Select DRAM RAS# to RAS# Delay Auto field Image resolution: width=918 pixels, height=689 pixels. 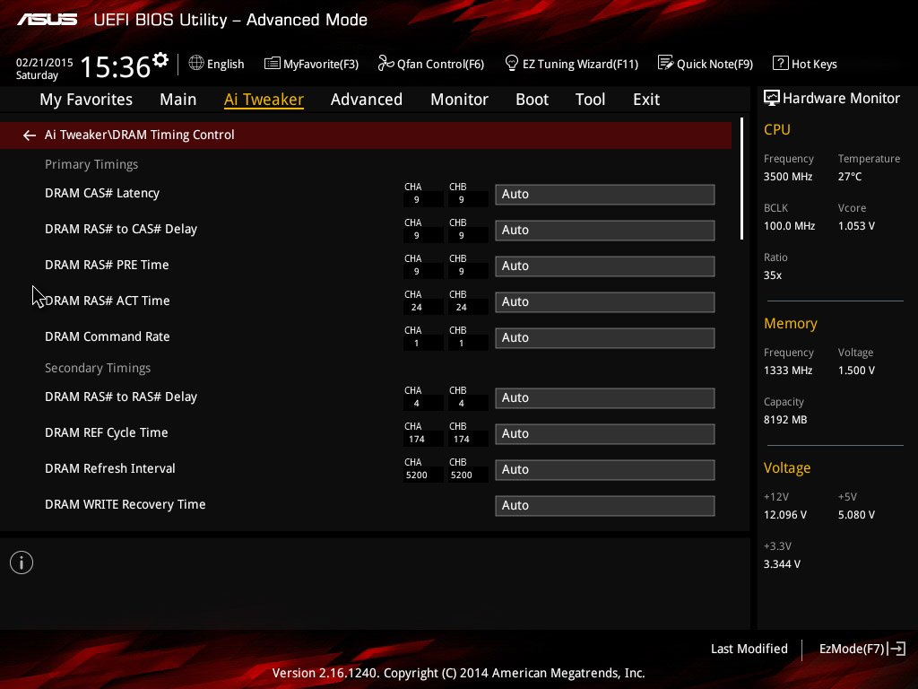pos(605,397)
